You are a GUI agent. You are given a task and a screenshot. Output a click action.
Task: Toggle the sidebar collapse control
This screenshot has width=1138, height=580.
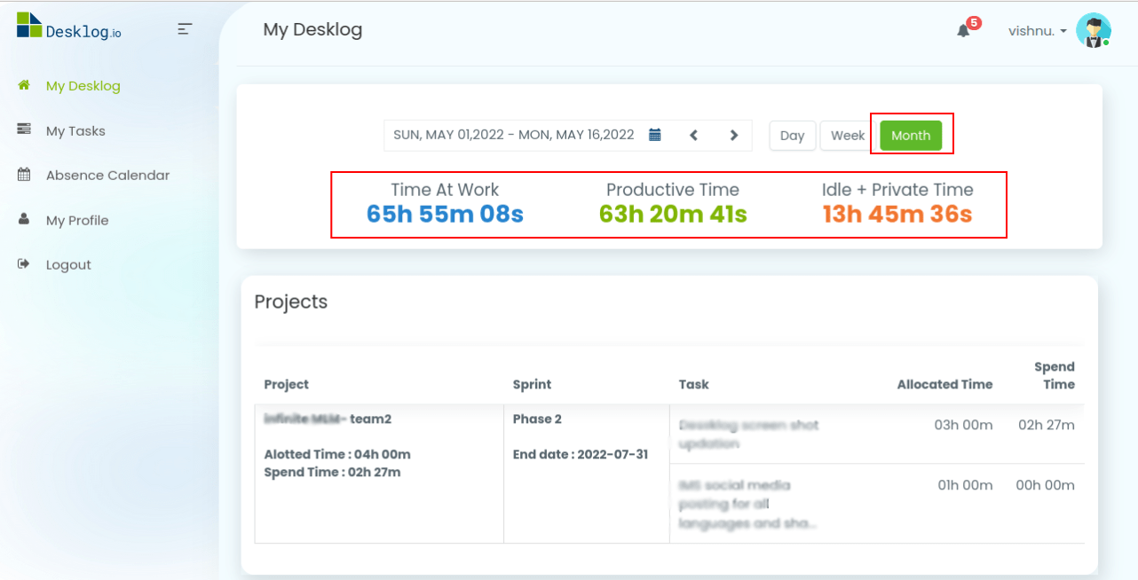(185, 28)
